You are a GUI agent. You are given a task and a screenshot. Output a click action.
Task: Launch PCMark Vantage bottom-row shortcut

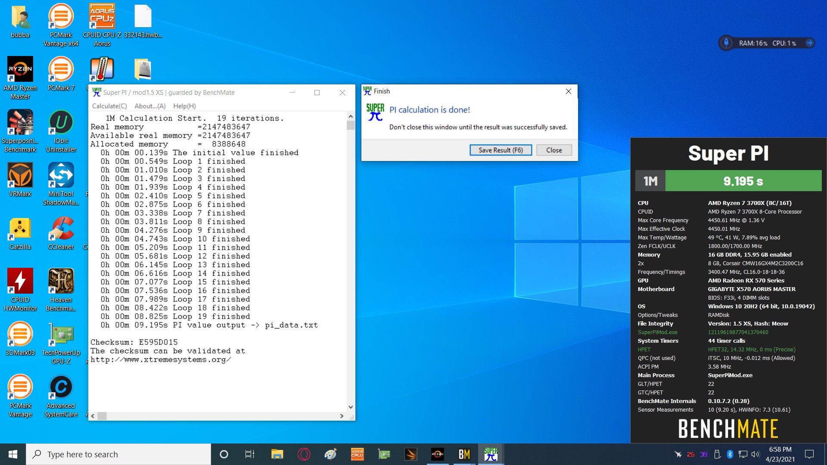(x=20, y=396)
